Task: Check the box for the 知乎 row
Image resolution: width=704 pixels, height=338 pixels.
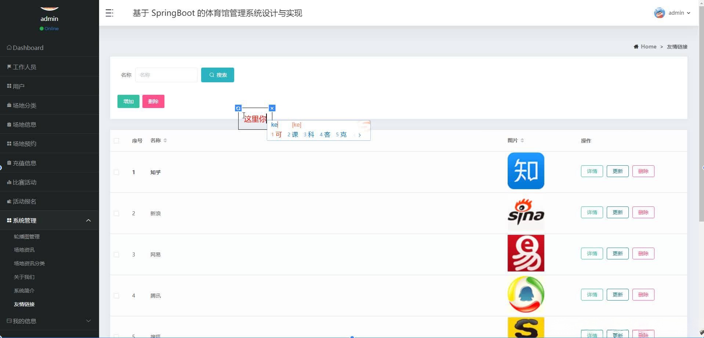Action: point(116,172)
